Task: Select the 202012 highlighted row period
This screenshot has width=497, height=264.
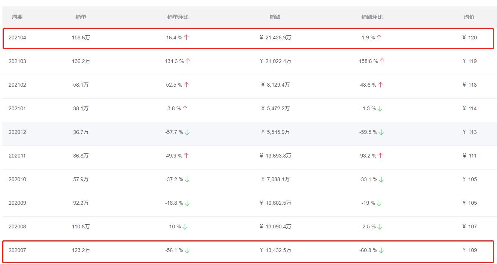Action: tap(17, 132)
